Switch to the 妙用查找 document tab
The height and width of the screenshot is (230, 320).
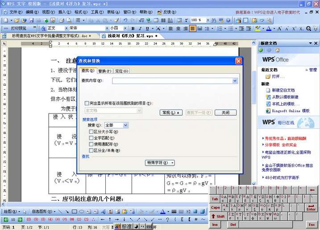(51, 36)
